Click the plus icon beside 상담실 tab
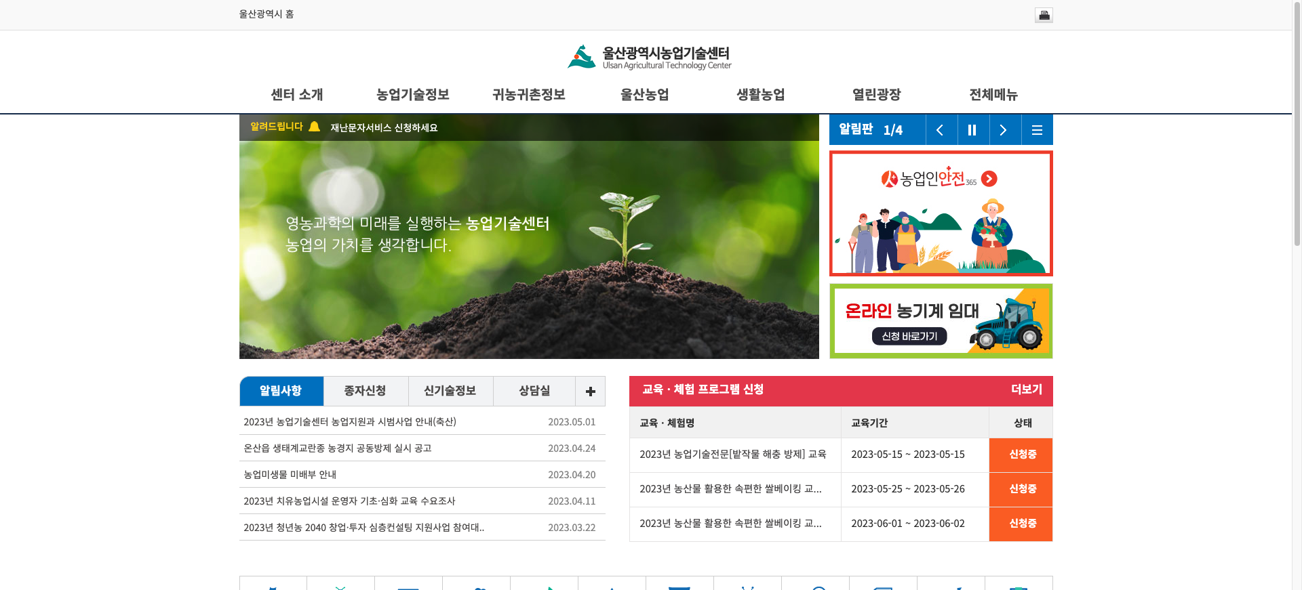 (x=590, y=392)
